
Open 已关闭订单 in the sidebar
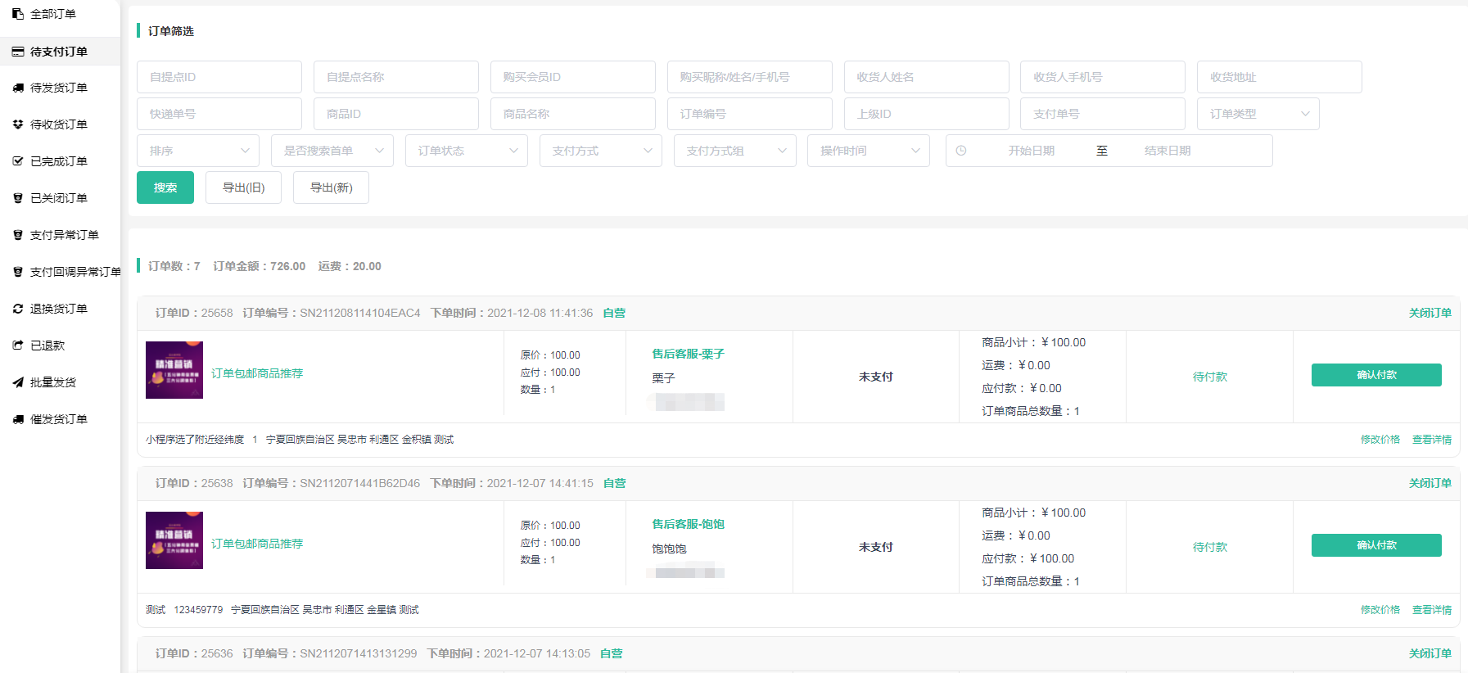coord(59,198)
